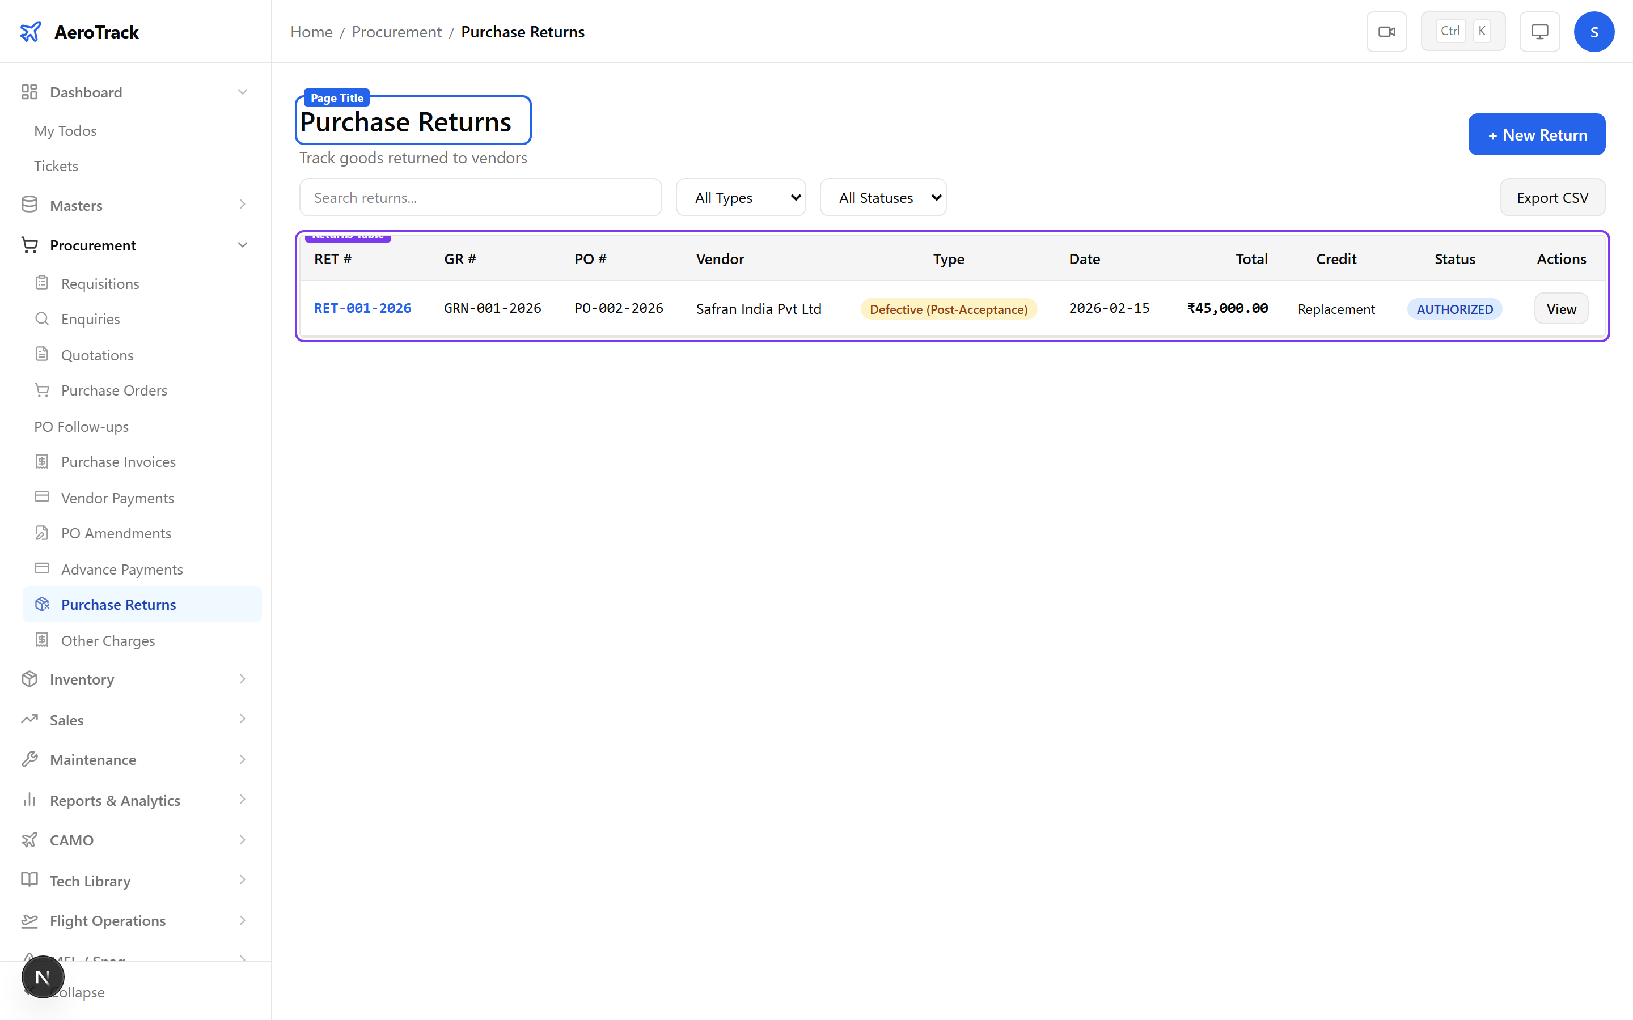Open the Vendor Payments card icon
1633x1020 pixels.
[43, 497]
